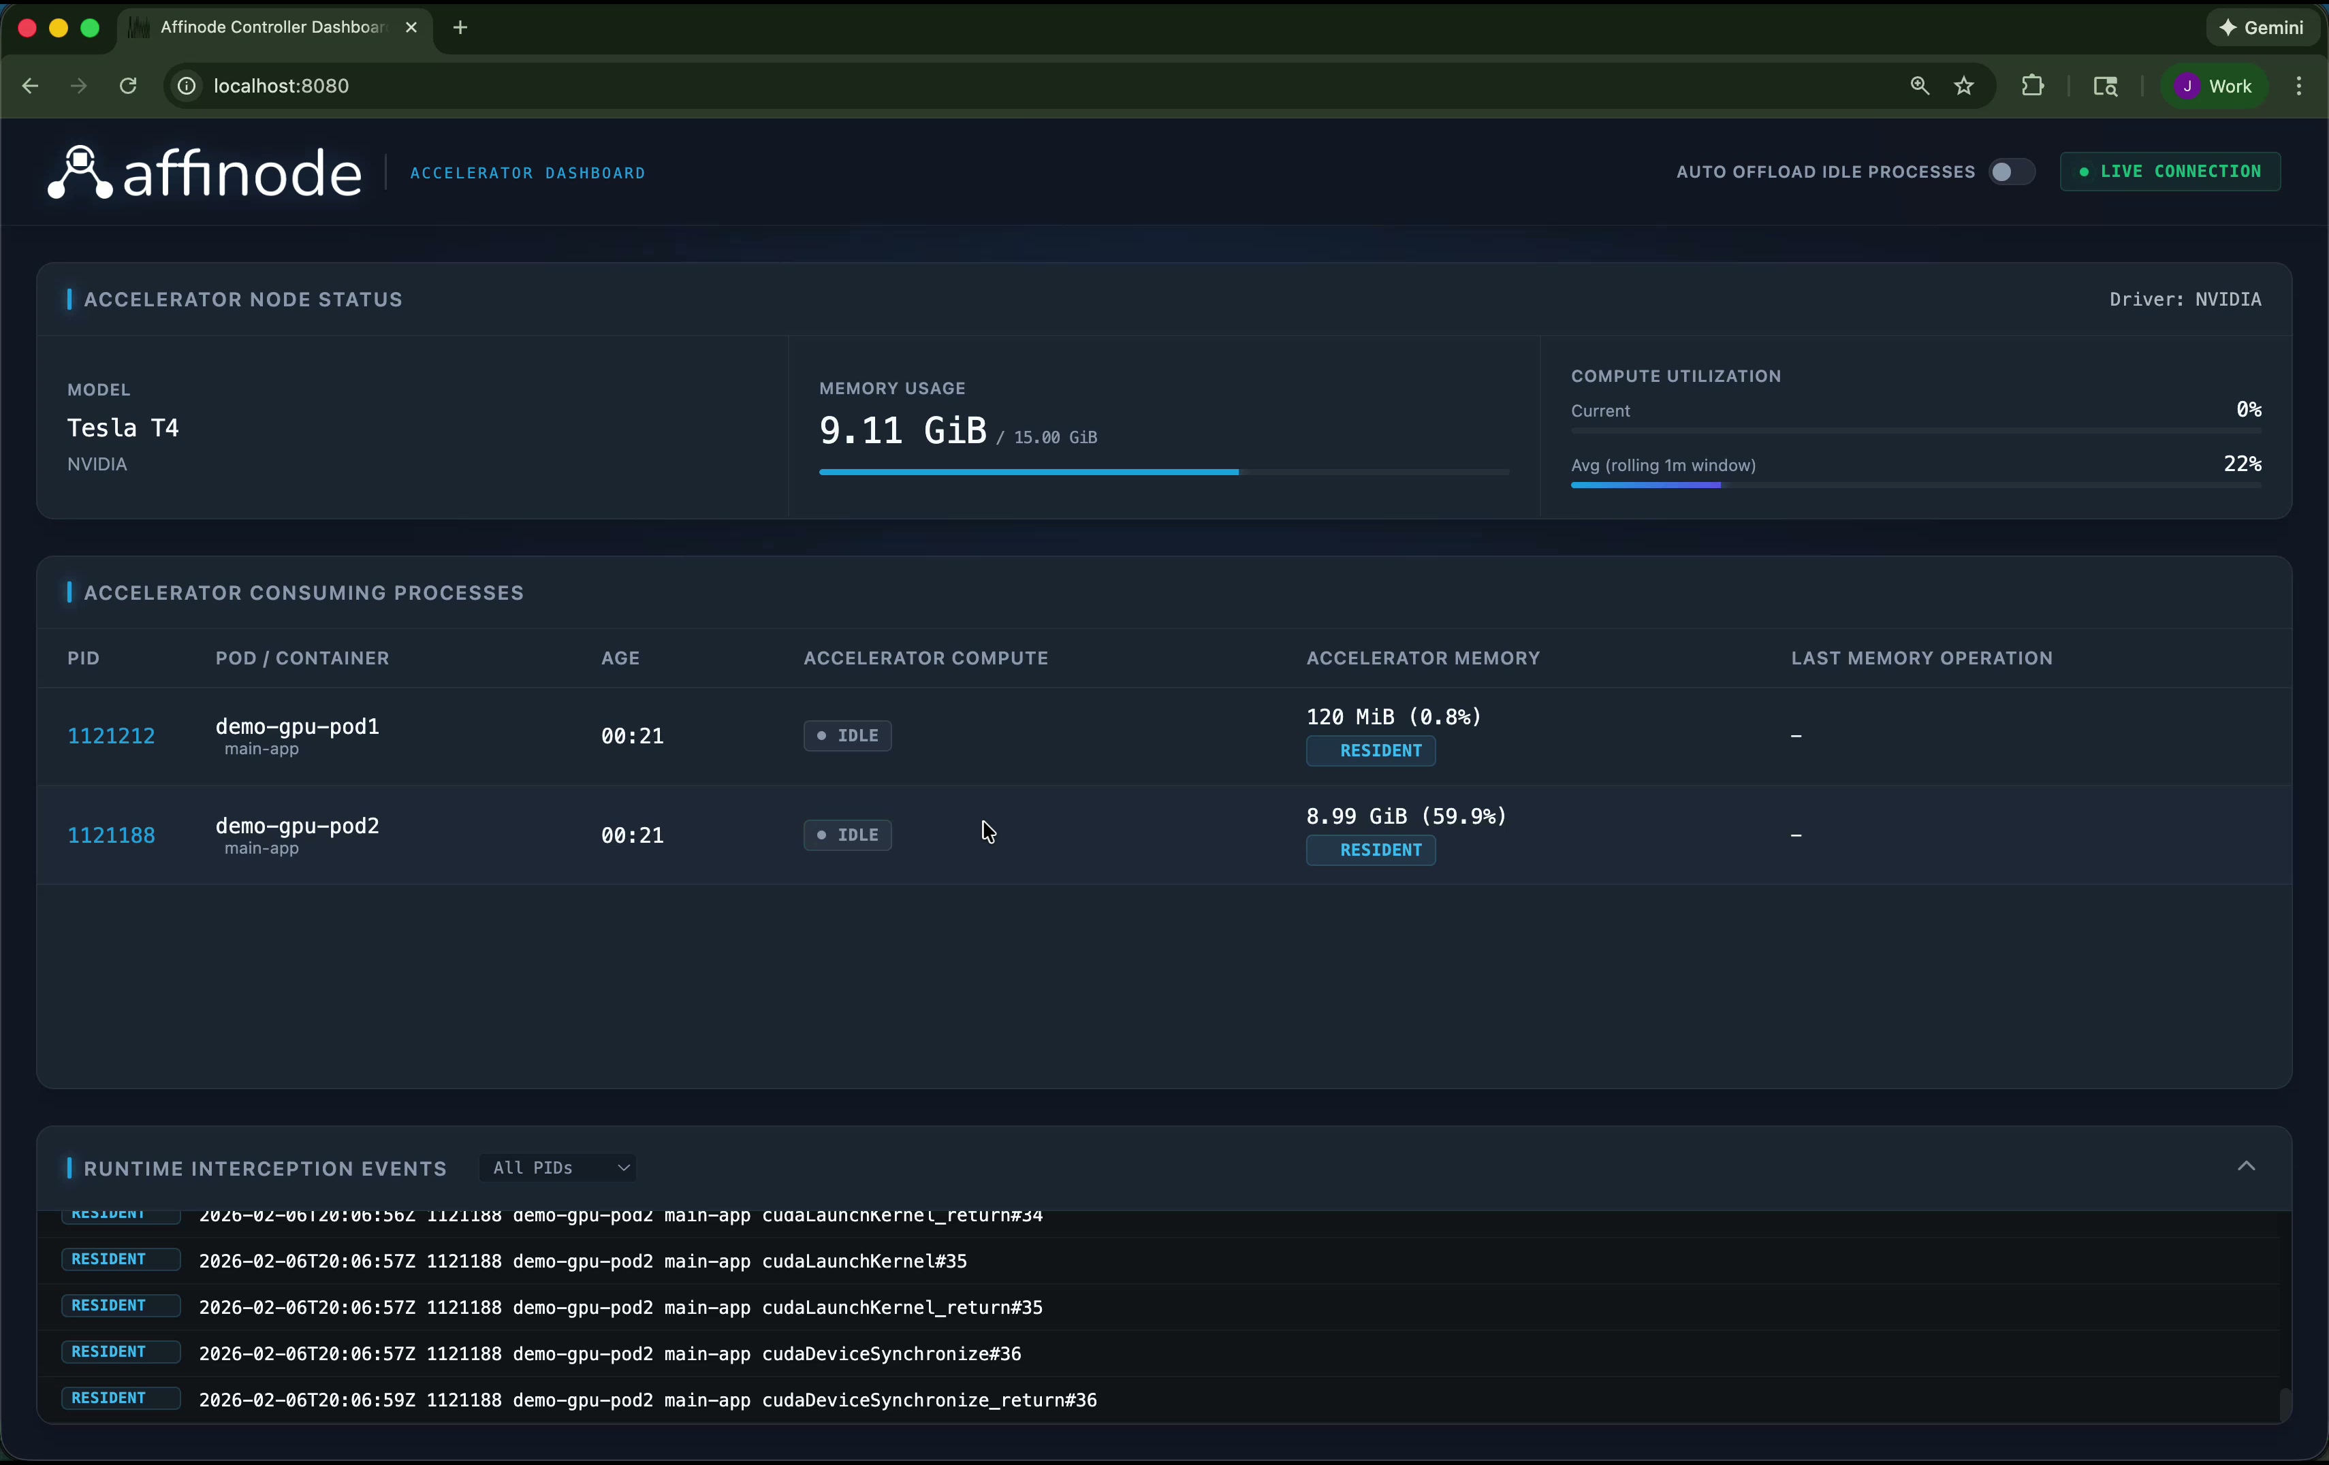2329x1465 pixels.
Task: Click the cudaDeviceSynchronize#36 event row
Action: point(1158,1353)
